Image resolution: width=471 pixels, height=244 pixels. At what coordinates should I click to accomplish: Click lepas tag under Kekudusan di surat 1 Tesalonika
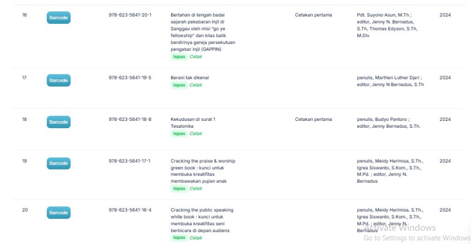(x=179, y=134)
